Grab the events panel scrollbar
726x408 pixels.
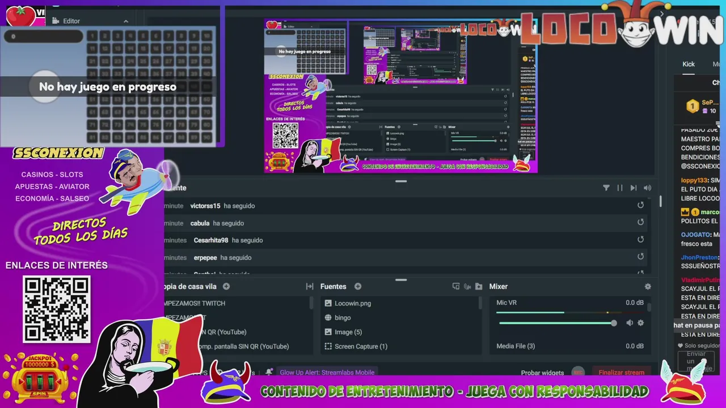[x=660, y=201]
